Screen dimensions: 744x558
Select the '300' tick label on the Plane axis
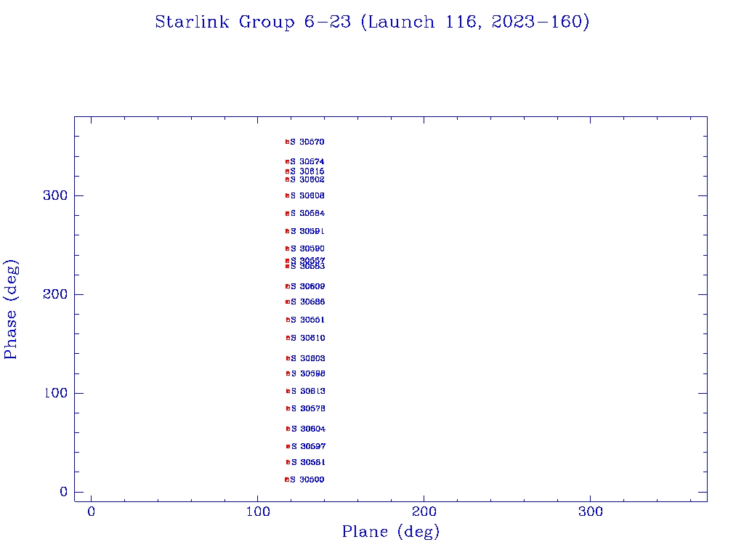pos(591,511)
